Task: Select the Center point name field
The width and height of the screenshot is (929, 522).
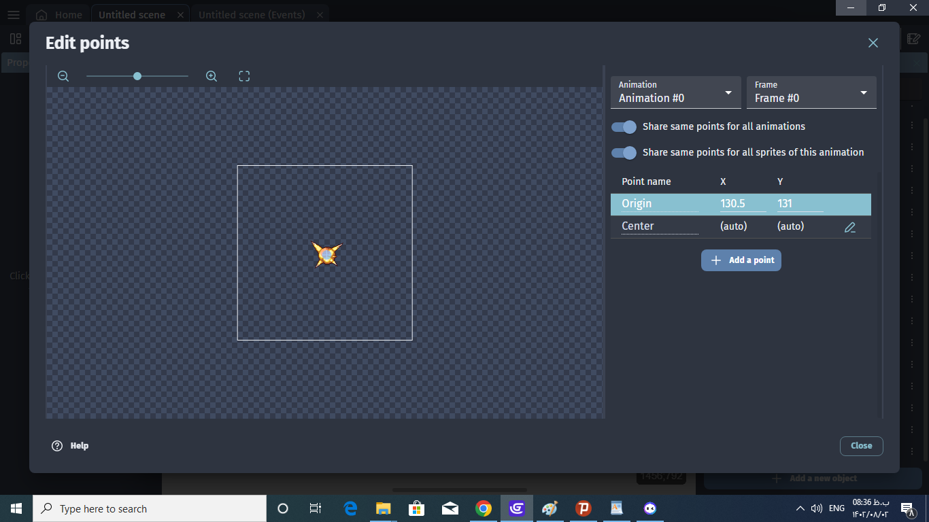Action: [x=659, y=226]
